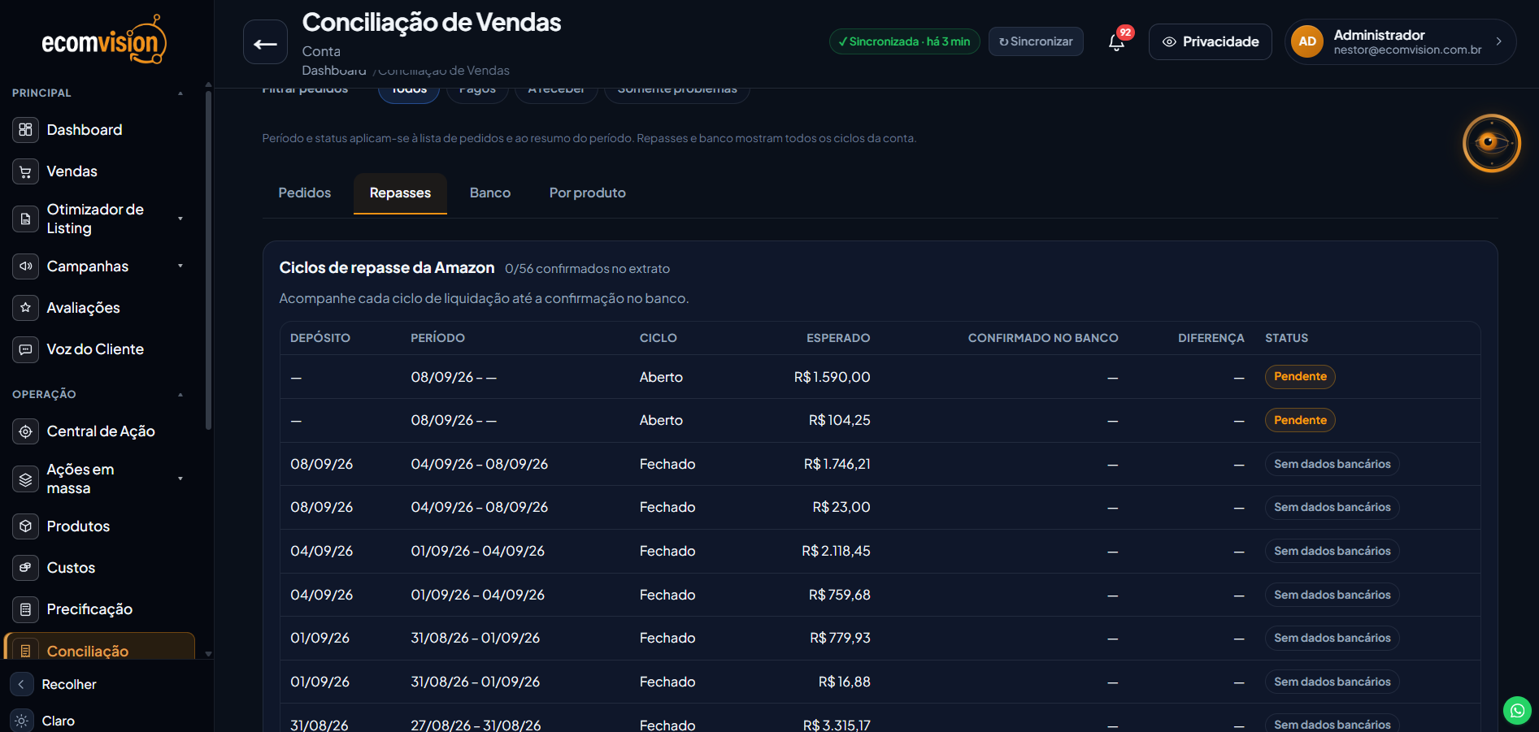Click the back arrow button
This screenshot has width=1539, height=732.
pos(265,42)
